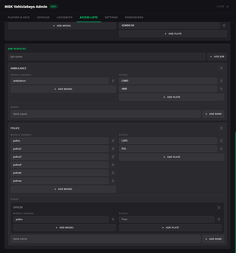Viewport: 236px width, 253px height.
Task: Focus the Job name input field
Action: [107, 57]
